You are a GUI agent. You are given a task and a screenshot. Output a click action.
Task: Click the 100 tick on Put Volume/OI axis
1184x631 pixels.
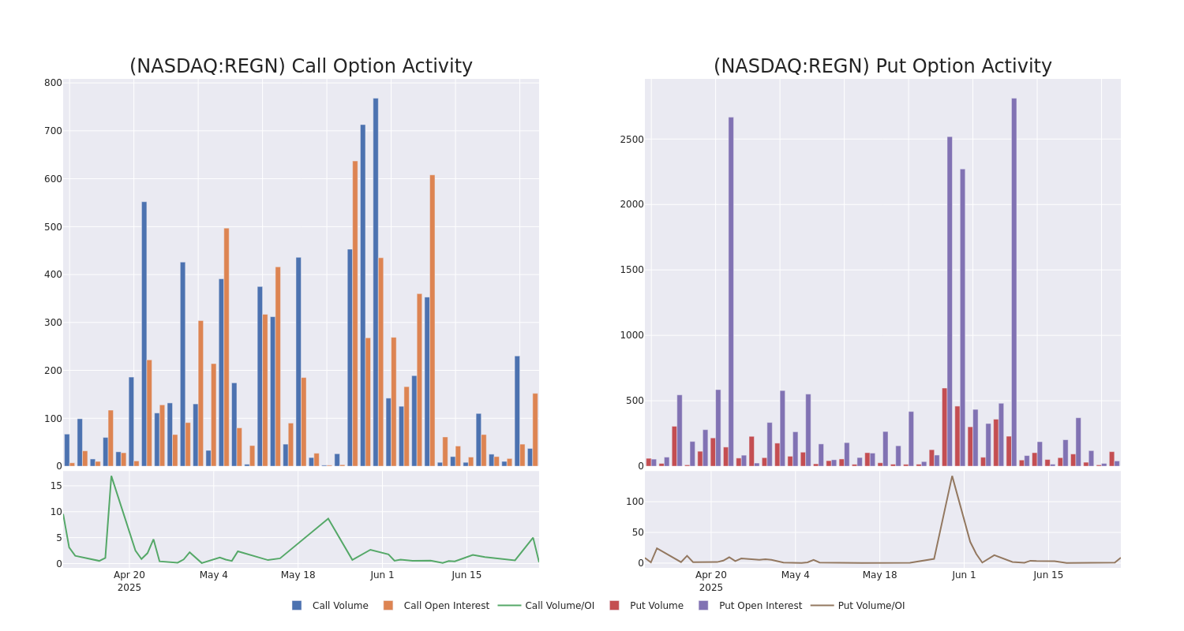(635, 502)
